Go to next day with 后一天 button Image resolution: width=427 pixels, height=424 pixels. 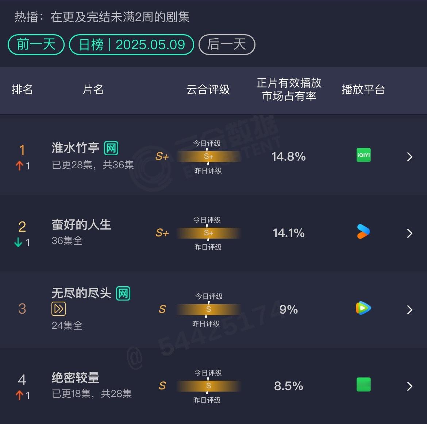click(227, 44)
